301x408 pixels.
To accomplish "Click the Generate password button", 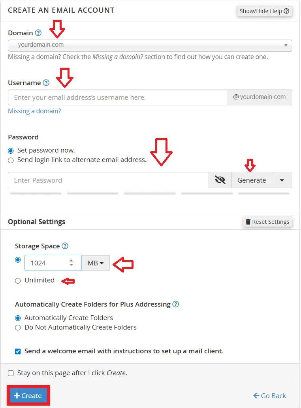I will [252, 180].
